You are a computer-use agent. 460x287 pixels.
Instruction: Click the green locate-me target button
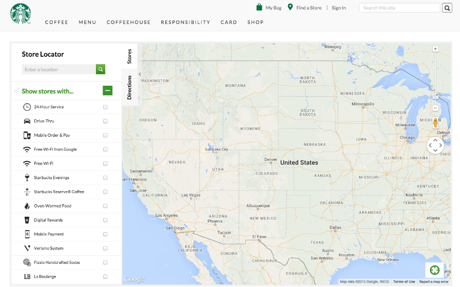434,270
